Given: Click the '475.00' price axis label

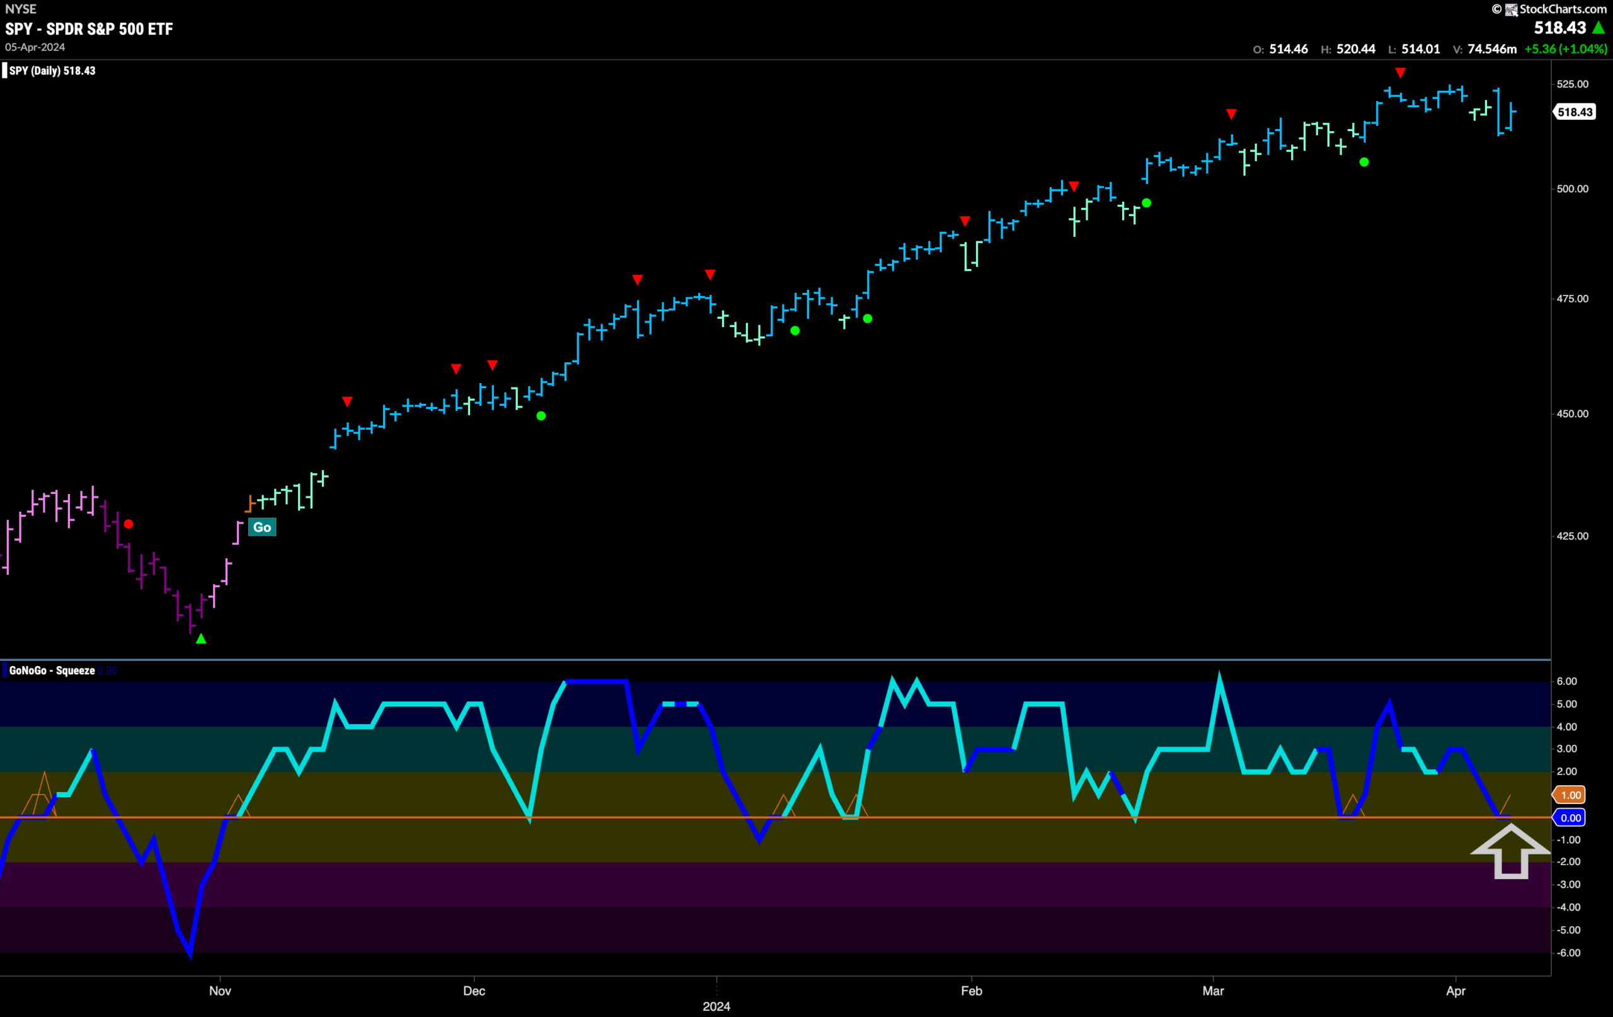Looking at the screenshot, I should tap(1572, 299).
